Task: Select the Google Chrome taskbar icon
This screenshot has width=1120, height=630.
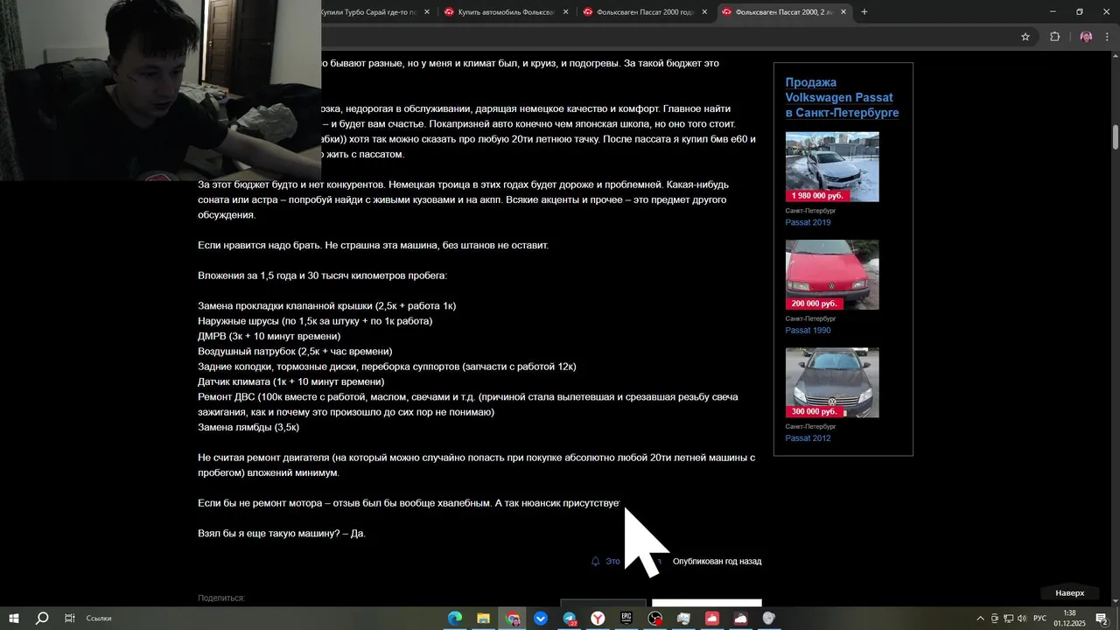Action: (x=513, y=619)
